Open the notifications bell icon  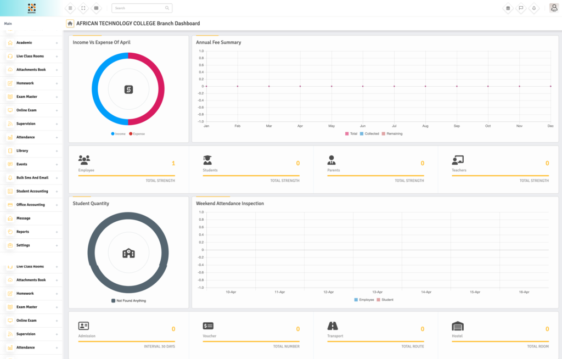(x=534, y=8)
